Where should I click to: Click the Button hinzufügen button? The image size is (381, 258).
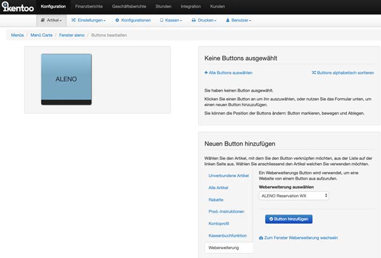tap(289, 219)
